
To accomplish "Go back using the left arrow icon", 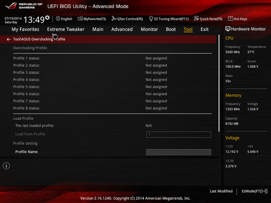I will point(8,39).
